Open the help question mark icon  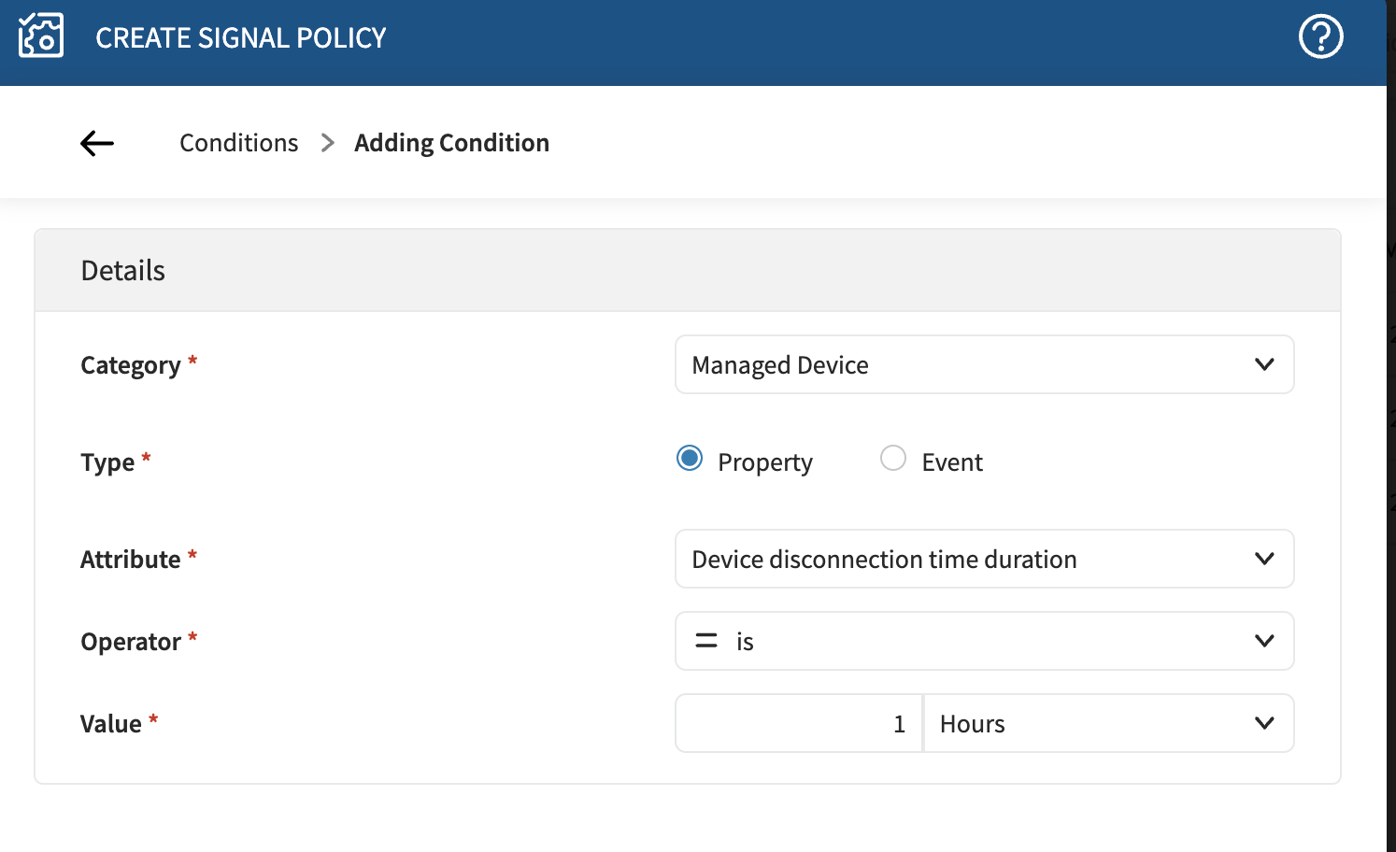click(x=1320, y=37)
